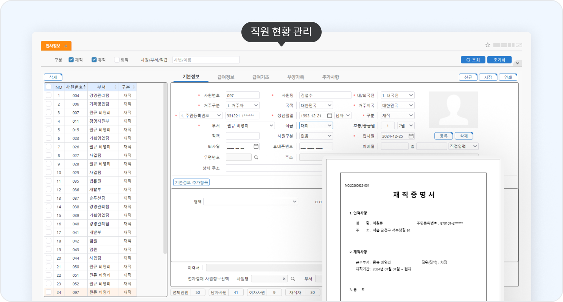563x302 pixels.
Task: Click the 휴대폰번호 input field
Action: [316, 146]
